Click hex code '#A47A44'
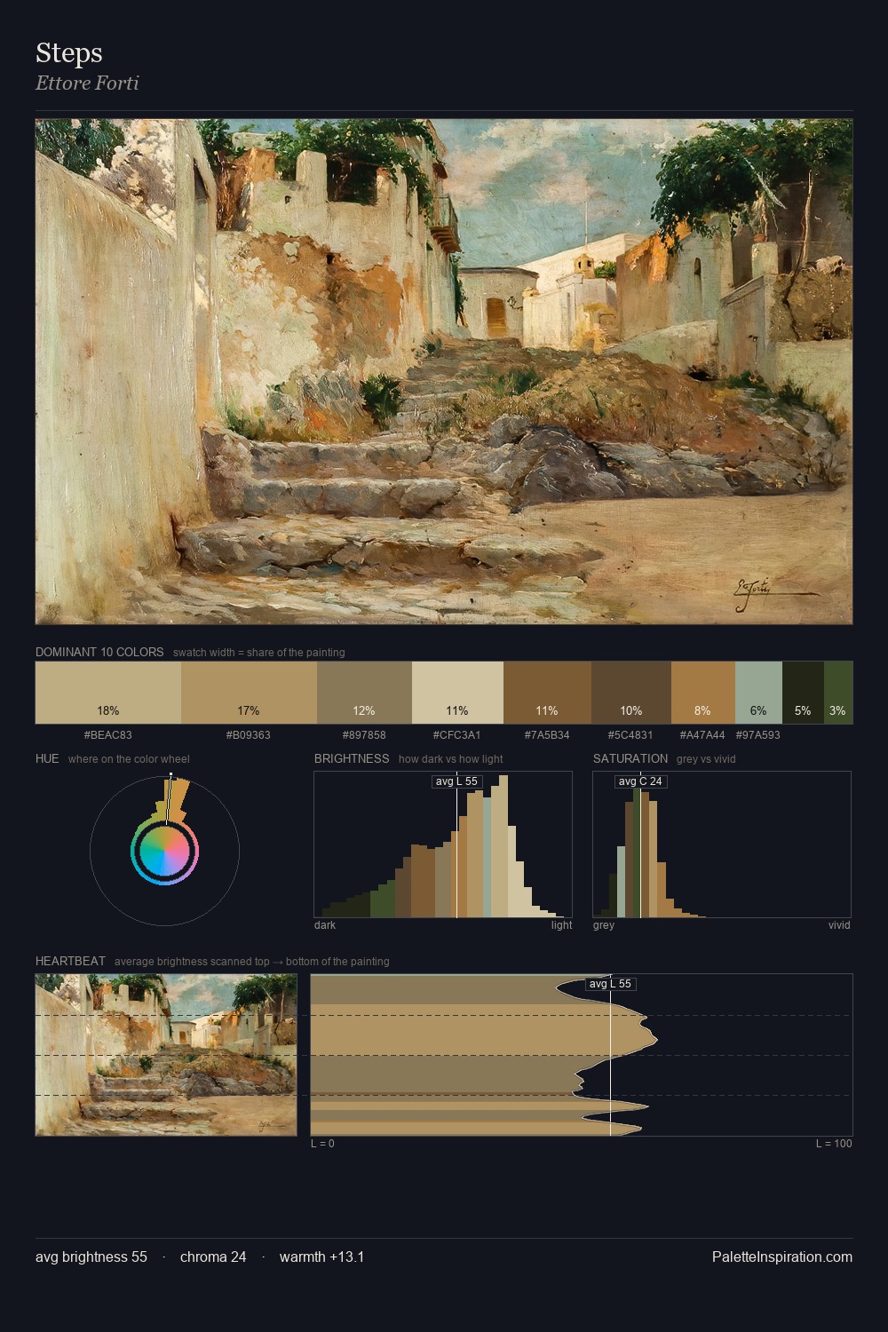 pyautogui.click(x=702, y=735)
